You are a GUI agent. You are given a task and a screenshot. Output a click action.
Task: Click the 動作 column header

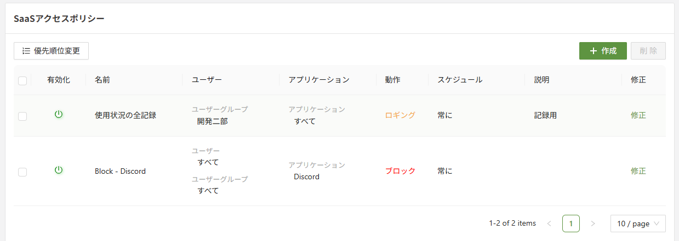[392, 80]
